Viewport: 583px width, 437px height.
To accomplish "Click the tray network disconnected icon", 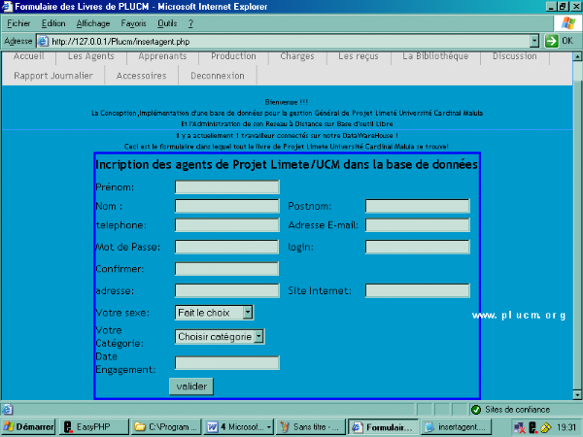I will 520,427.
